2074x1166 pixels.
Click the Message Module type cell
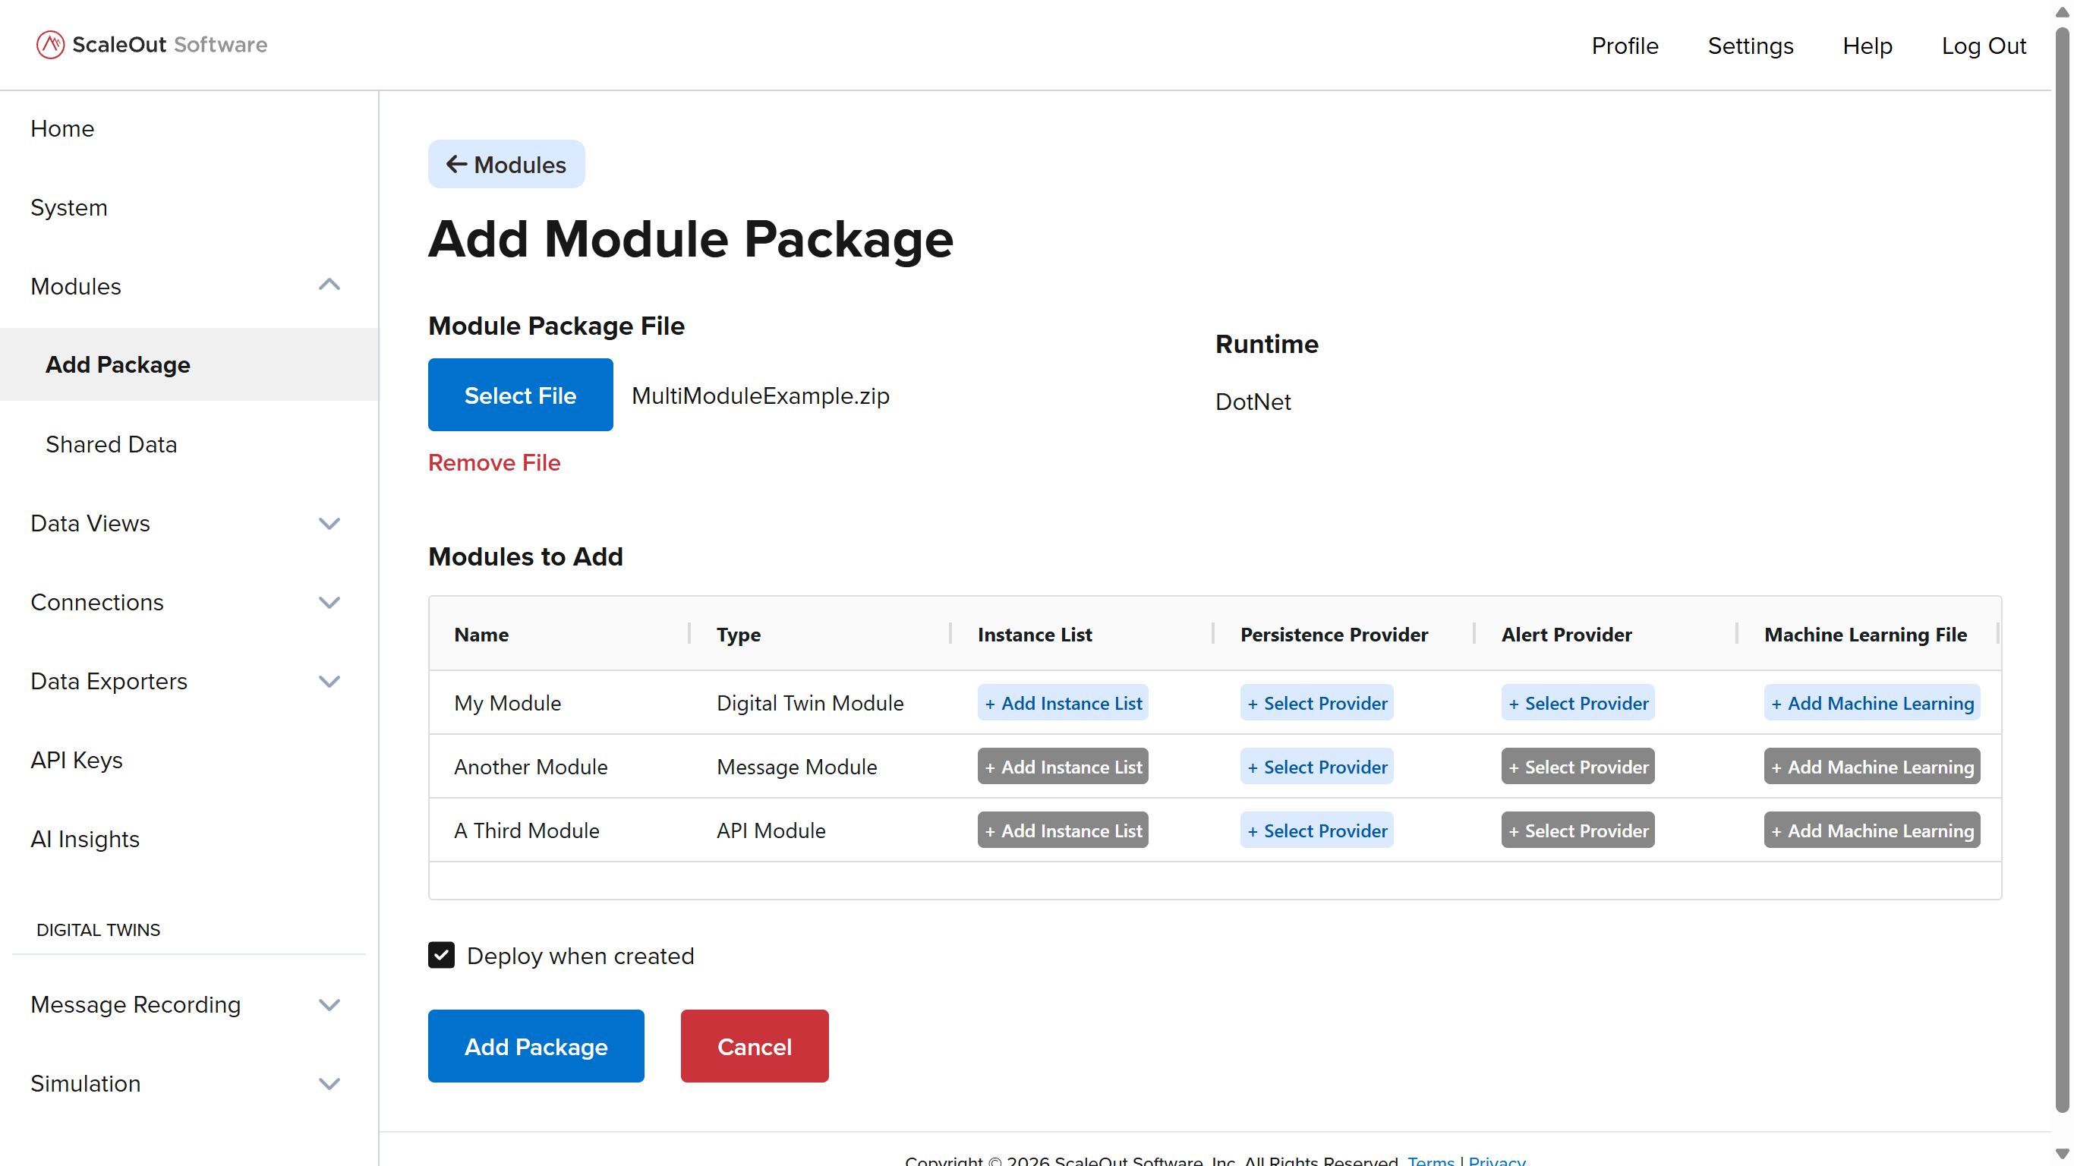797,767
